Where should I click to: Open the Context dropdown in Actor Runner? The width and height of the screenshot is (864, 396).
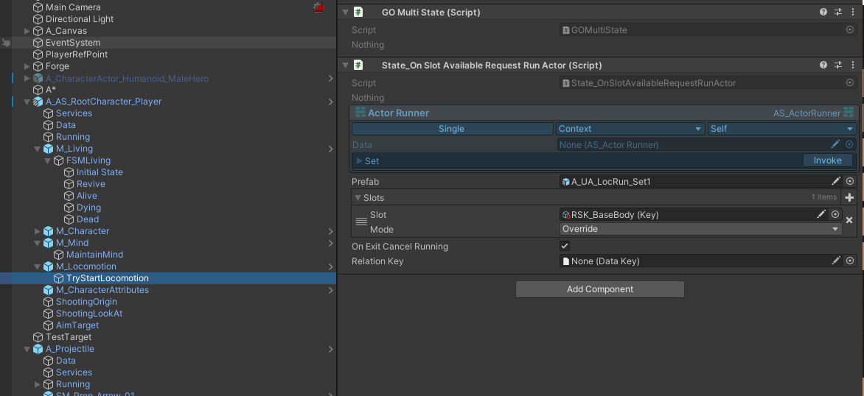click(630, 129)
